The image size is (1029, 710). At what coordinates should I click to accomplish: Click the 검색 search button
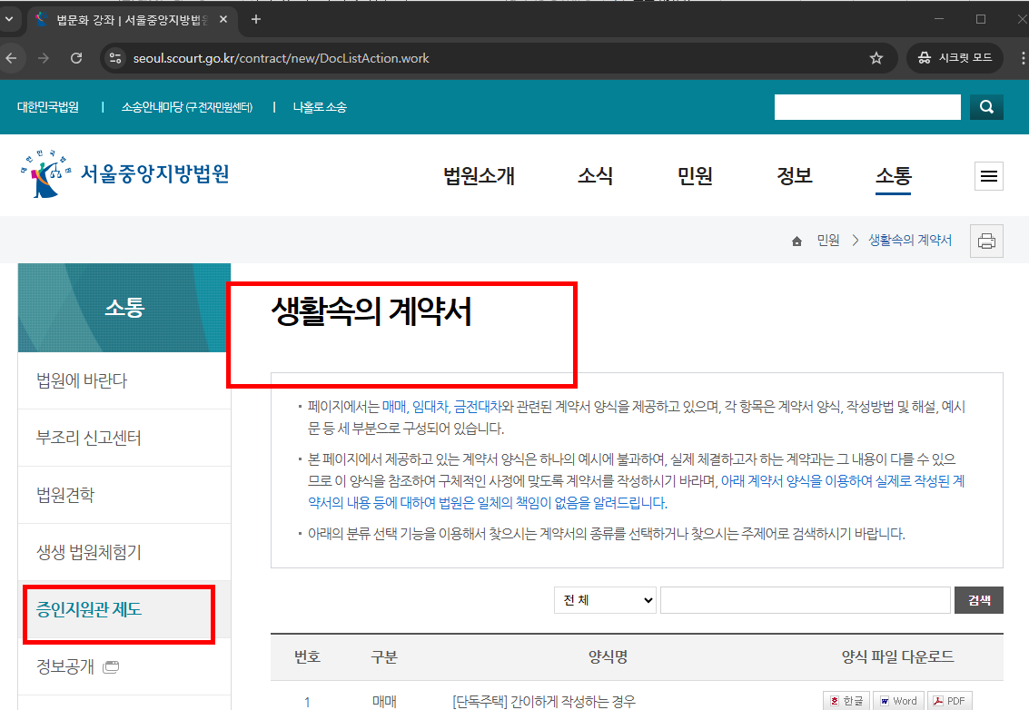pos(978,599)
